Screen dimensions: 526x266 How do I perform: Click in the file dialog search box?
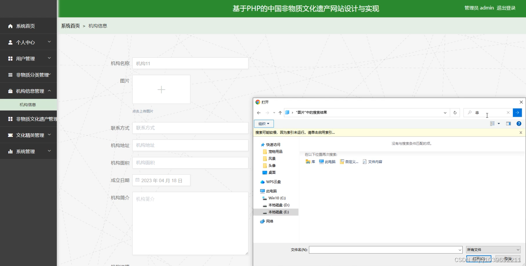click(x=489, y=113)
